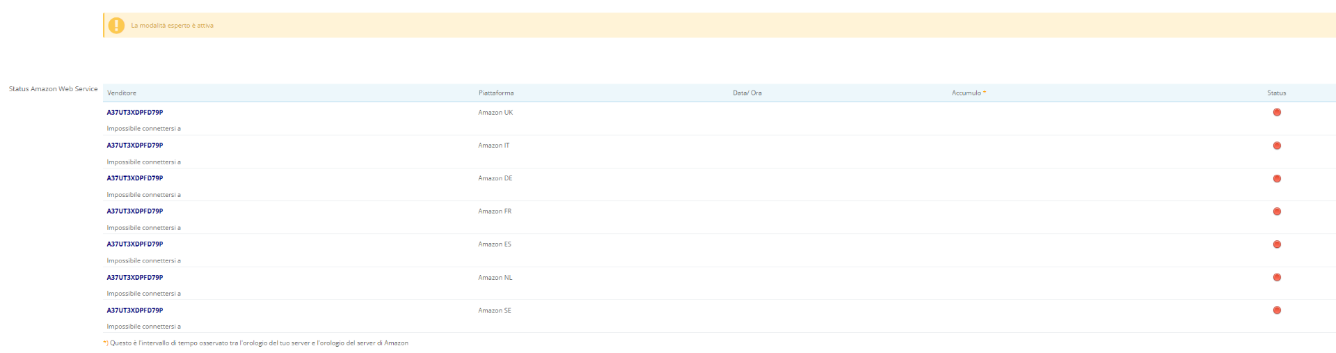Click the footnote about server clock interval
This screenshot has width=1336, height=353.
point(255,343)
